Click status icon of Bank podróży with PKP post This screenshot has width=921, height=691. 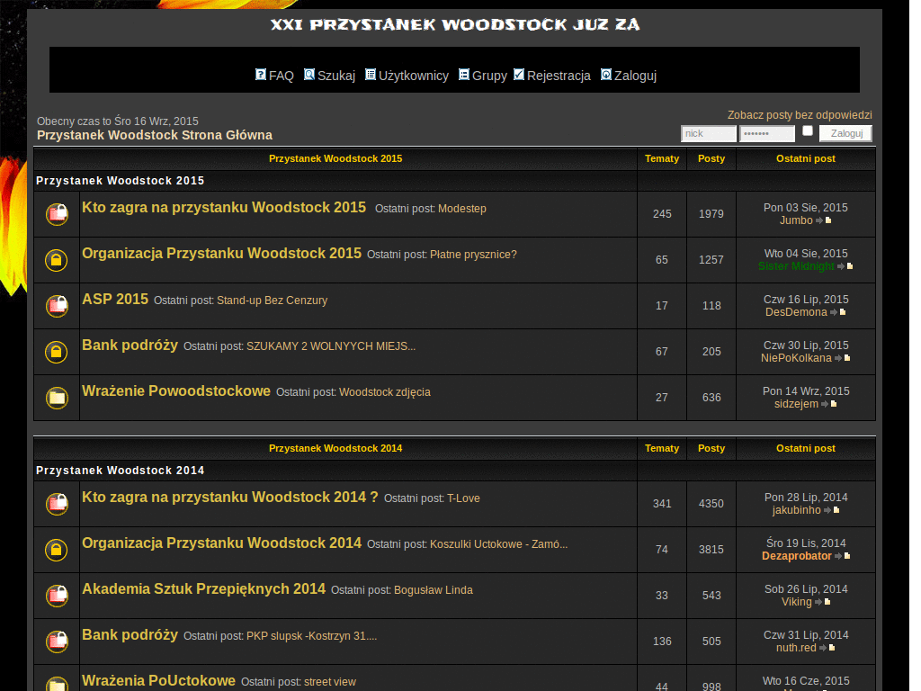point(57,641)
